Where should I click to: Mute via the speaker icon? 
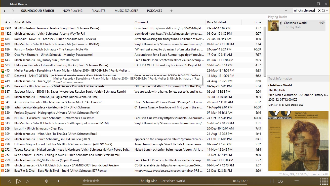46,181
